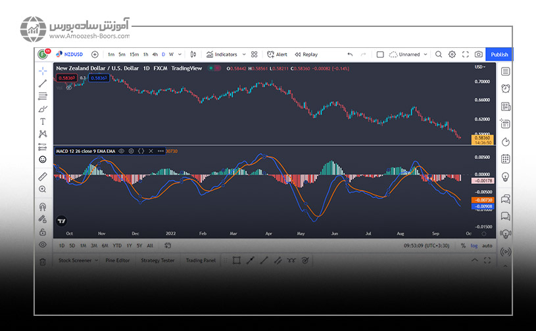Viewport: 536px width, 331px height.
Task: Toggle log scale on price axis
Action: click(474, 246)
